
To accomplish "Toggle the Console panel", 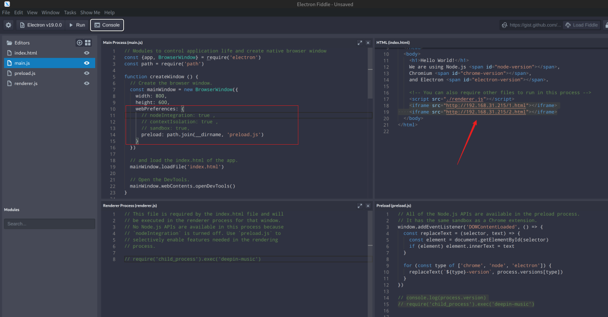I will (x=107, y=25).
